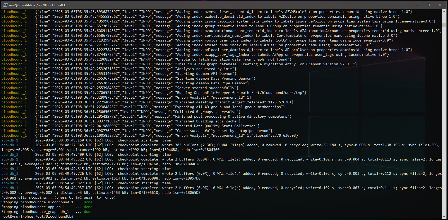Click 'Finished building adcs cache' message
The height and width of the screenshot is (220, 448).
pyautogui.click(x=207, y=121)
